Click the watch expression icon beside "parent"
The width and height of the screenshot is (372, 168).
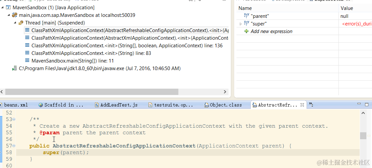[x=246, y=16]
